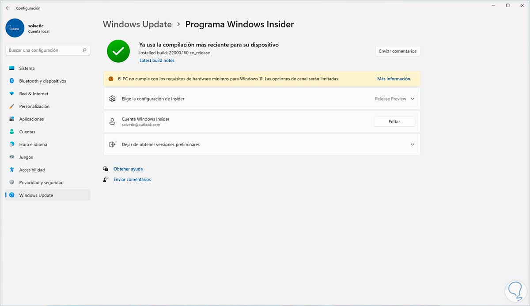The width and height of the screenshot is (530, 306).
Task: Click the back arrow in title bar
Action: (8, 8)
